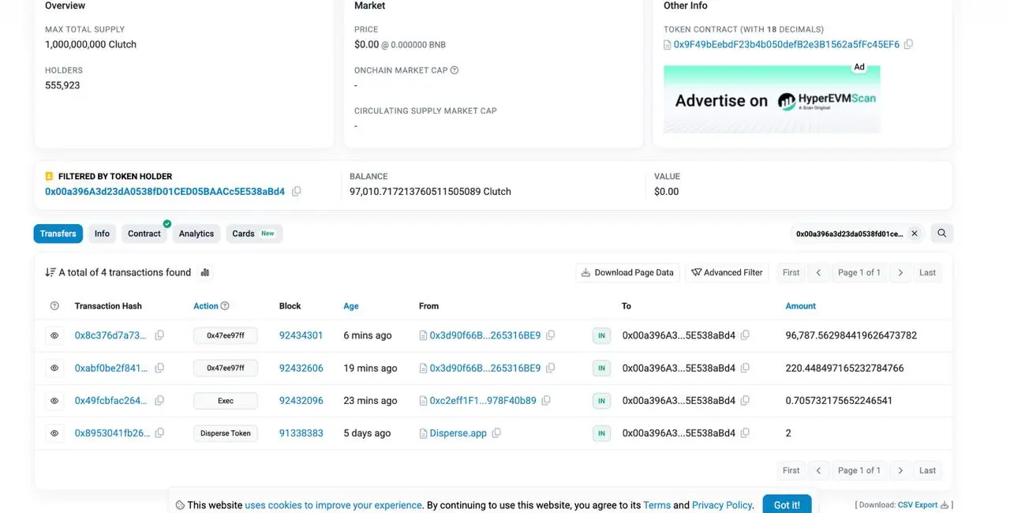Copy To address in block 92432096 row
The height and width of the screenshot is (513, 1010).
[745, 401]
